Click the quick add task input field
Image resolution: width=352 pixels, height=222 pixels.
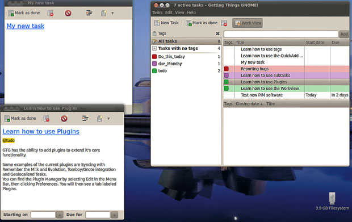281,34
